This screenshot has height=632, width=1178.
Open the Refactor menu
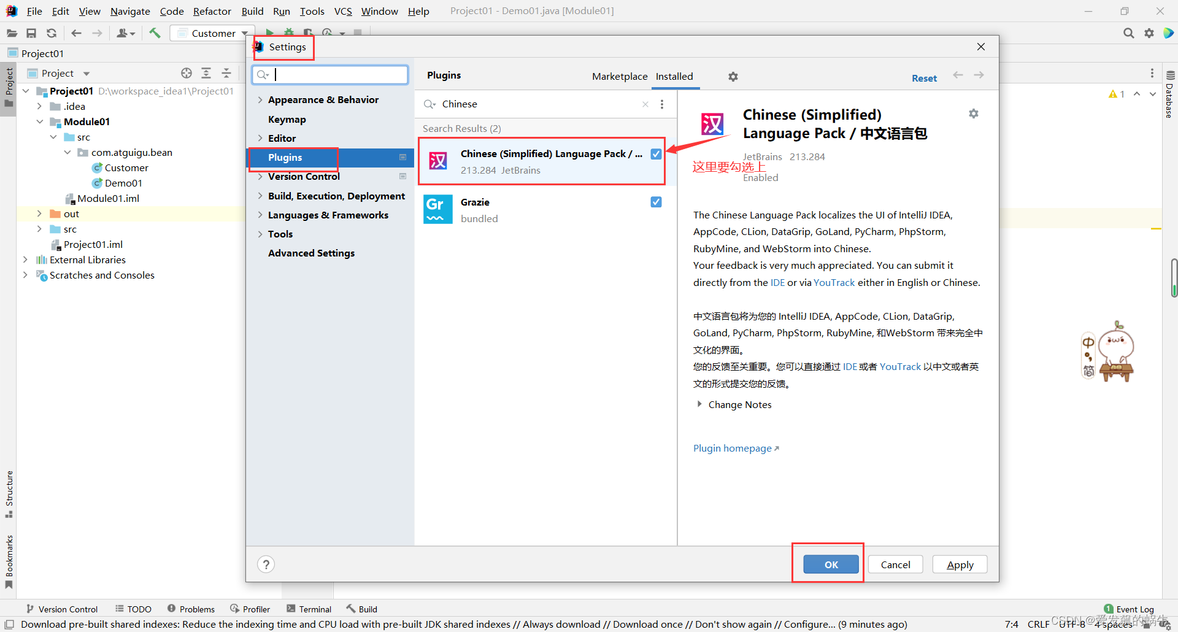[212, 11]
